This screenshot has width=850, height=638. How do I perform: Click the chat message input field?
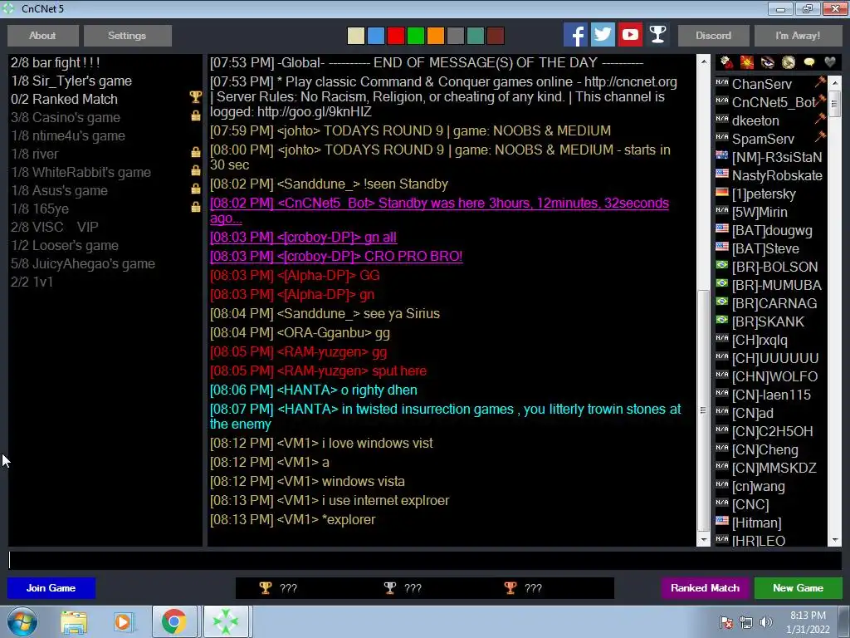(x=424, y=561)
